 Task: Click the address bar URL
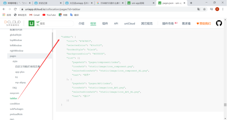(x=53, y=9)
